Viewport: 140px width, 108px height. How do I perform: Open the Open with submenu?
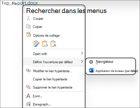coord(54,54)
